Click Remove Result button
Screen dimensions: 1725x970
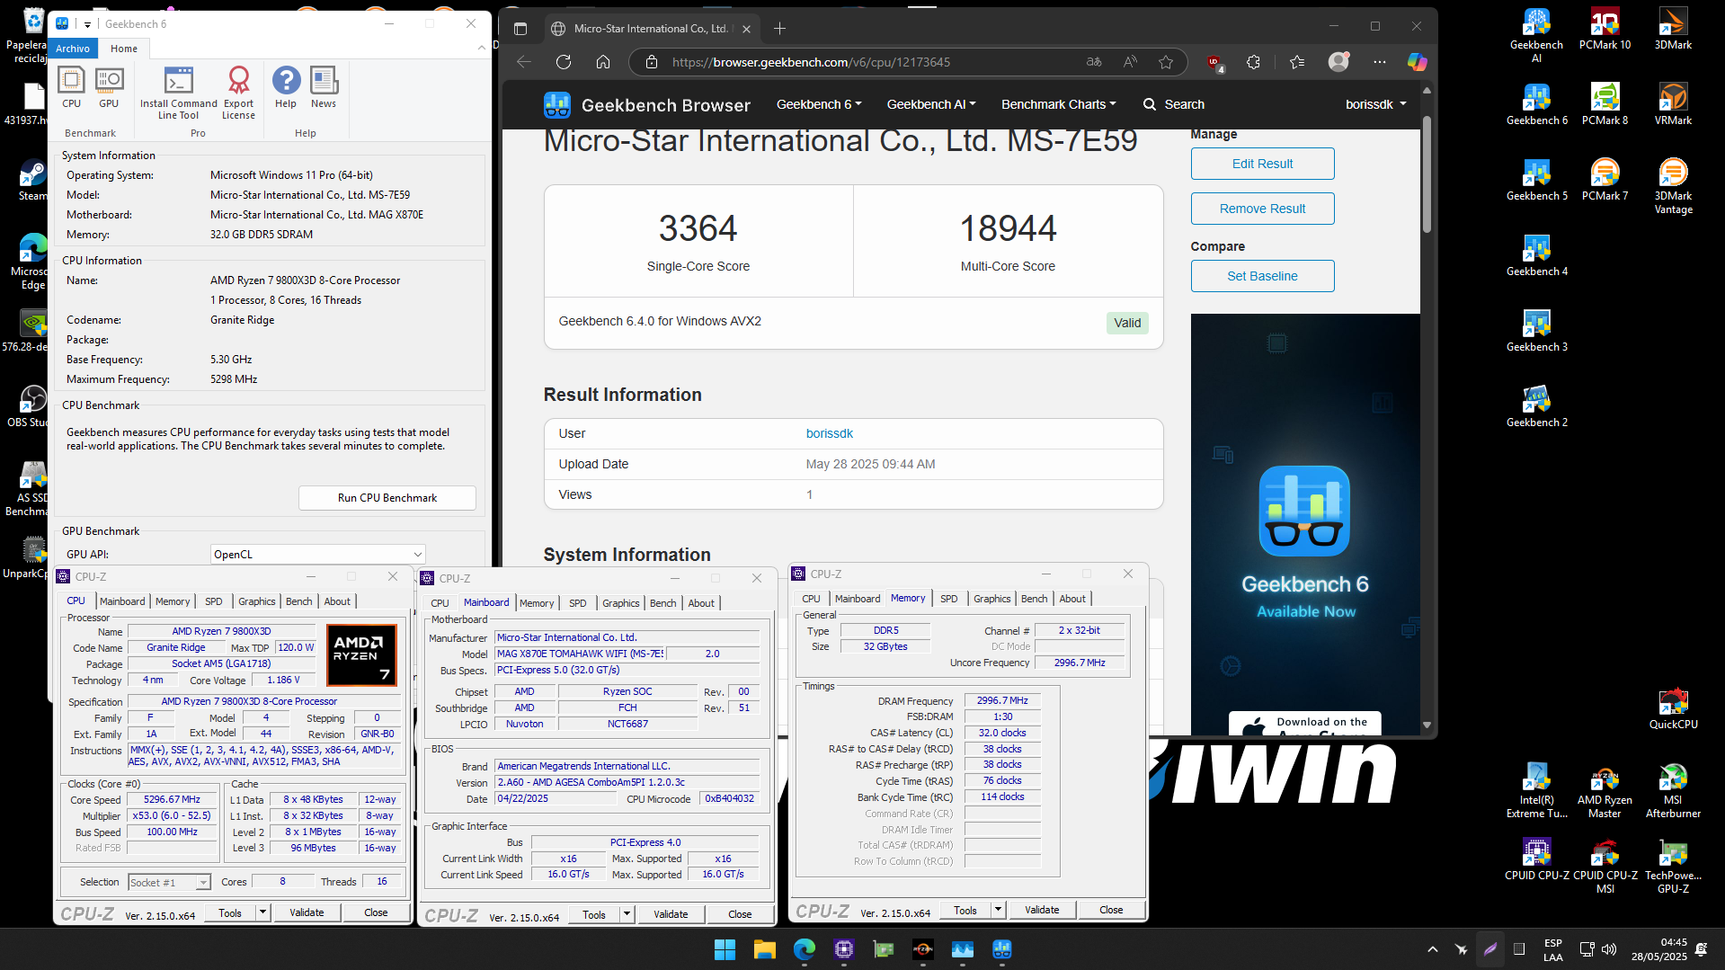point(1262,209)
